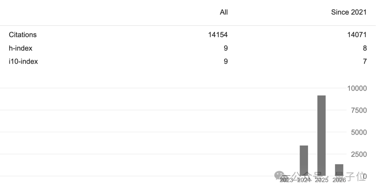Click total citations value 14154

[218, 35]
